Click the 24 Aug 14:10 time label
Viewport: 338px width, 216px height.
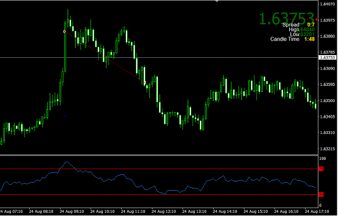click(225, 212)
